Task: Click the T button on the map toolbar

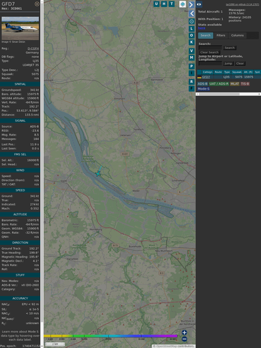Action: (172, 4)
